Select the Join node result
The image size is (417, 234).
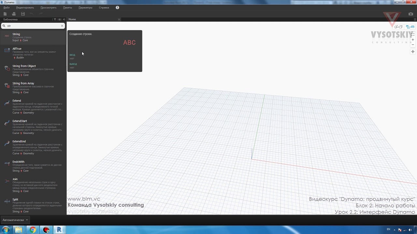(33, 185)
